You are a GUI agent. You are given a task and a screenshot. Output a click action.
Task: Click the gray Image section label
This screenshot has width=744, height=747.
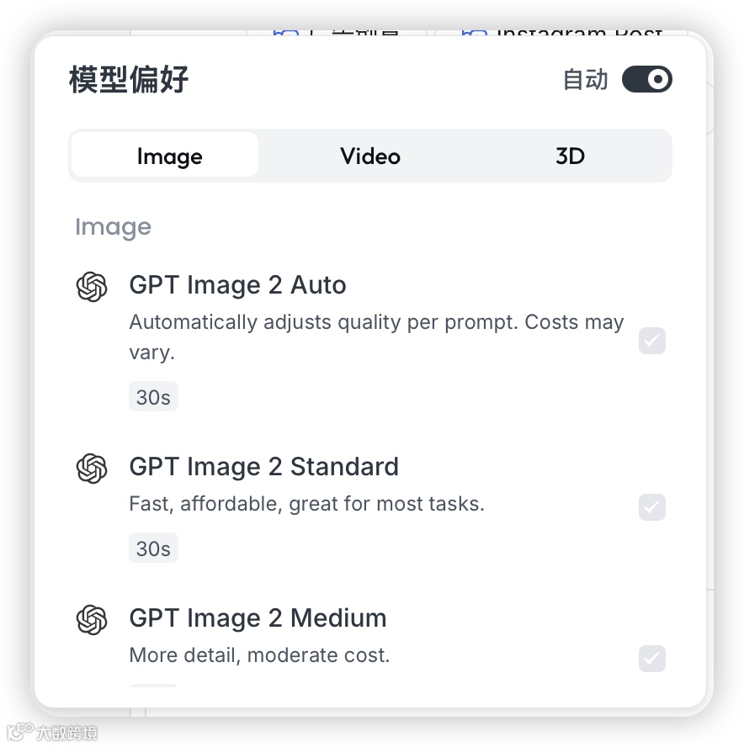click(113, 227)
